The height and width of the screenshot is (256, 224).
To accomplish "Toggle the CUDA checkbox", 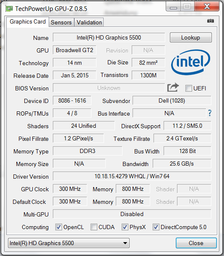I will (94, 227).
